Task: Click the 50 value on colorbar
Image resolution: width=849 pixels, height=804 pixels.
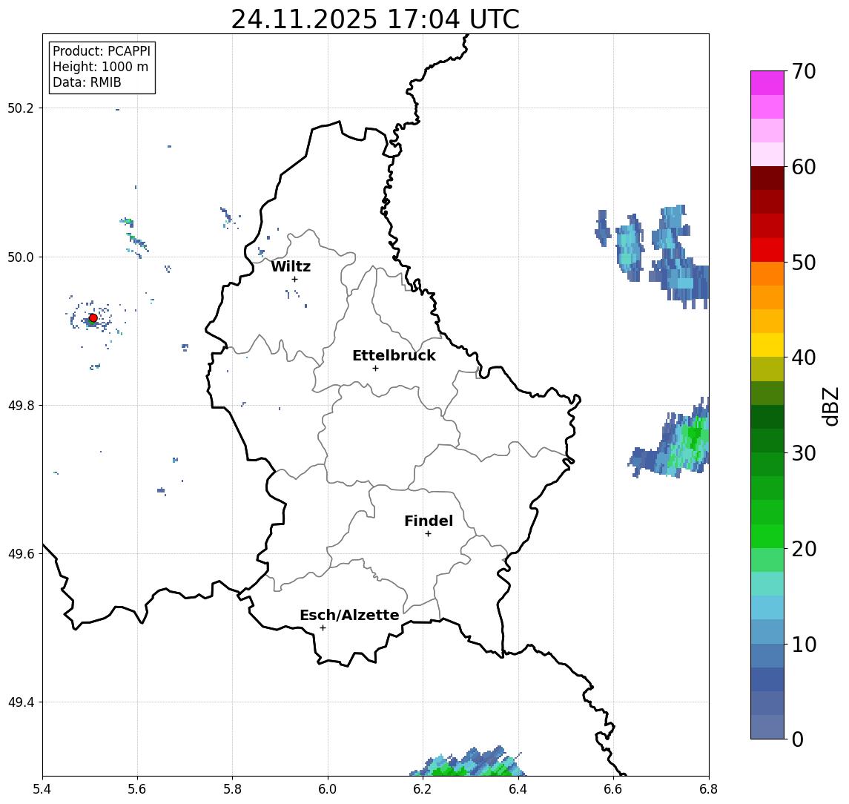Action: click(804, 263)
